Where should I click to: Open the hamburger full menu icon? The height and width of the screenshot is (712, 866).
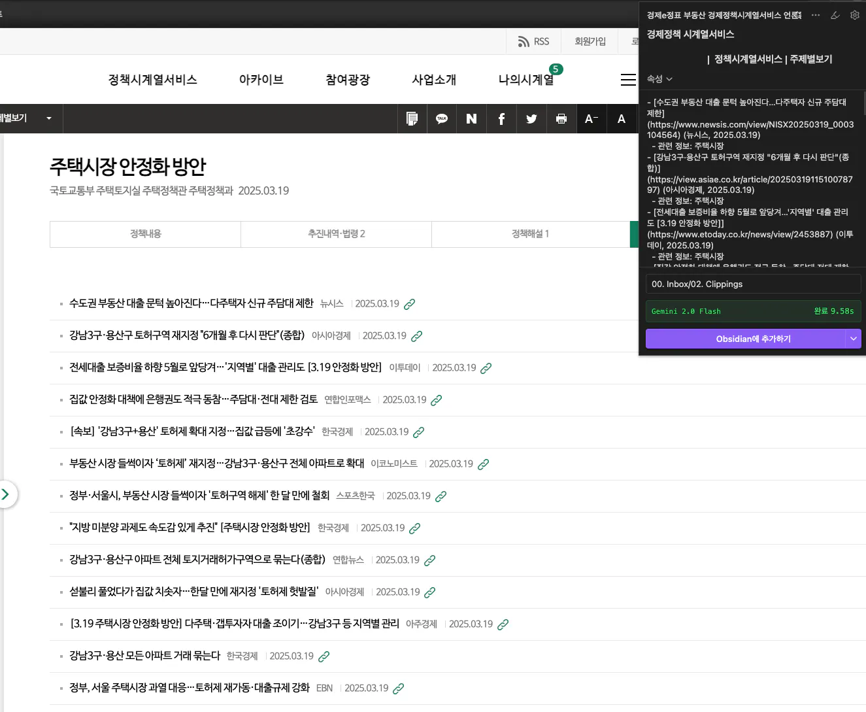point(628,80)
